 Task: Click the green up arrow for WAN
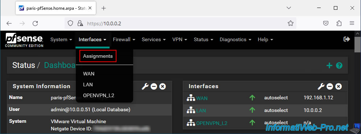[252, 98]
